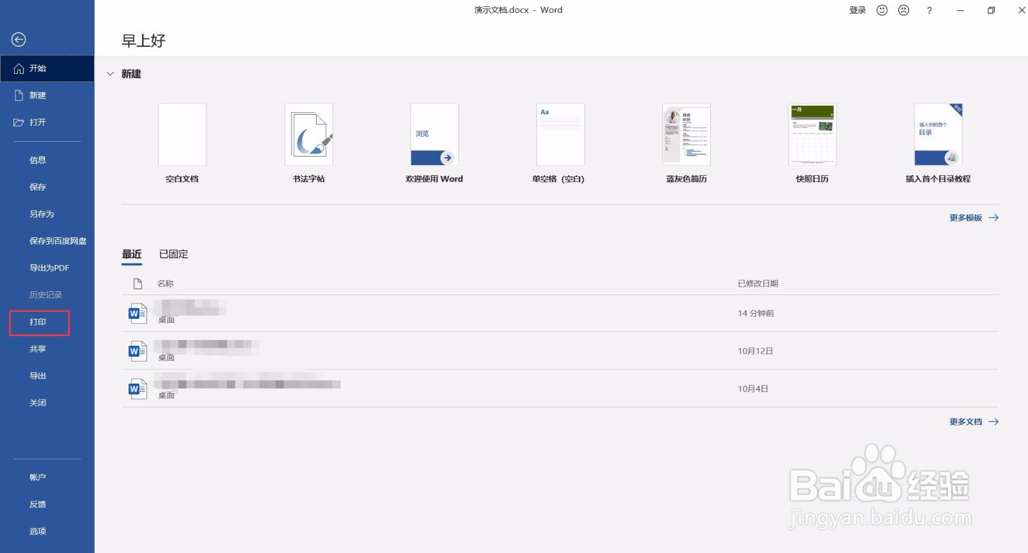Select the 蓝灰色简历 resume template
Screen dimensions: 1028x553
coord(686,144)
